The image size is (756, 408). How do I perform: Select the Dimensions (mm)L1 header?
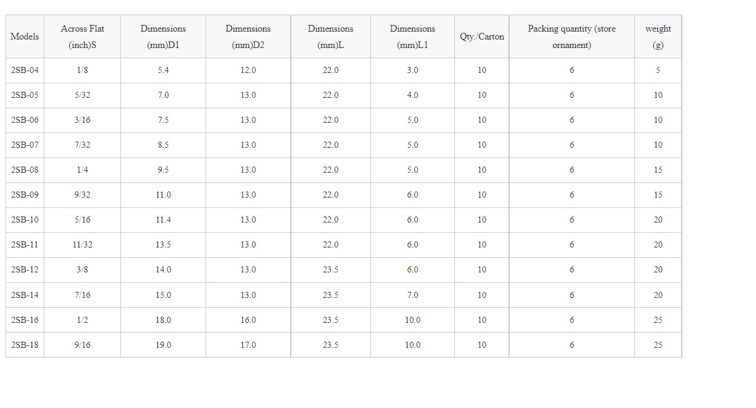[x=412, y=36]
